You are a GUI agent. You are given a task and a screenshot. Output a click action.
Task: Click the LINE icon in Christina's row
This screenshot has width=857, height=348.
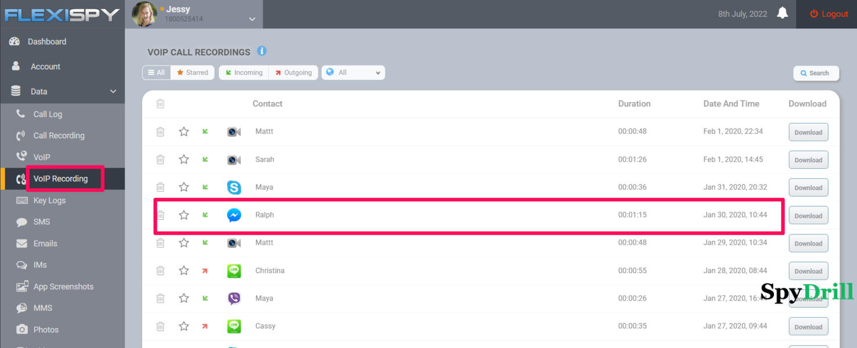tap(234, 271)
